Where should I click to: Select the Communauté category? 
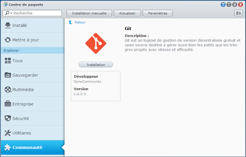[x=33, y=147]
